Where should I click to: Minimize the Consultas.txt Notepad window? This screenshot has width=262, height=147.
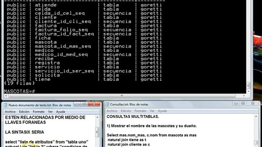[x=236, y=103]
